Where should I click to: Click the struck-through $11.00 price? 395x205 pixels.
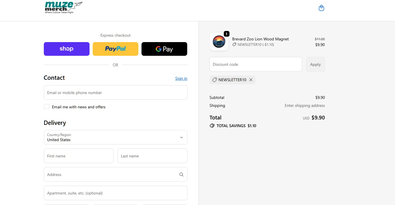[320, 39]
